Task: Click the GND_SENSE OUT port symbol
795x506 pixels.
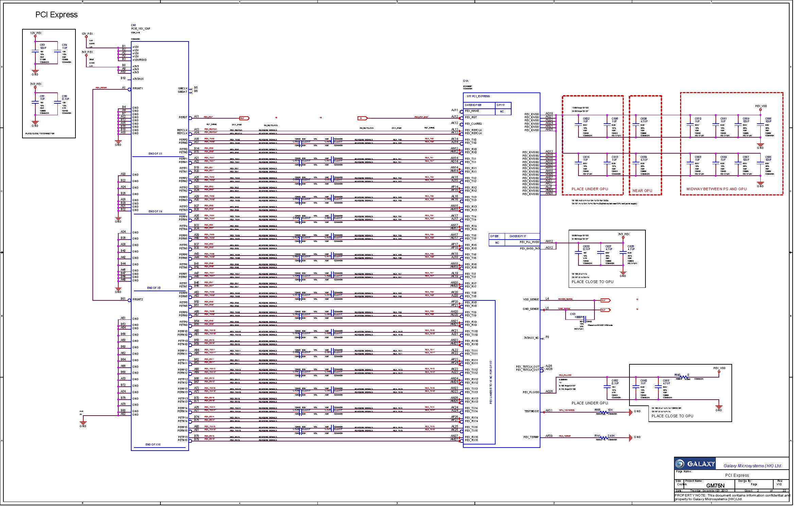Action: [x=605, y=310]
